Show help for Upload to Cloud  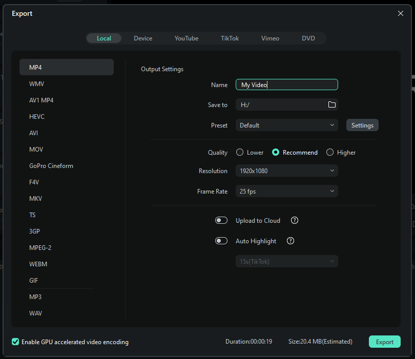pos(294,220)
